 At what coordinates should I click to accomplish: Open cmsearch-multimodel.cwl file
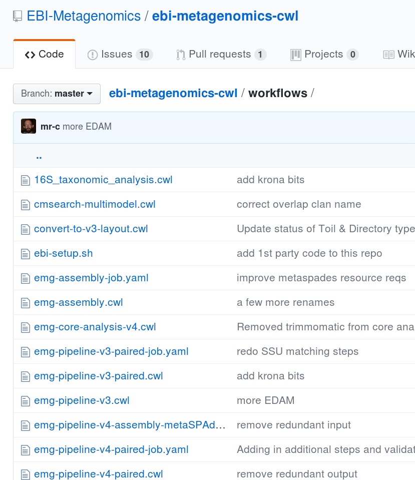click(95, 204)
